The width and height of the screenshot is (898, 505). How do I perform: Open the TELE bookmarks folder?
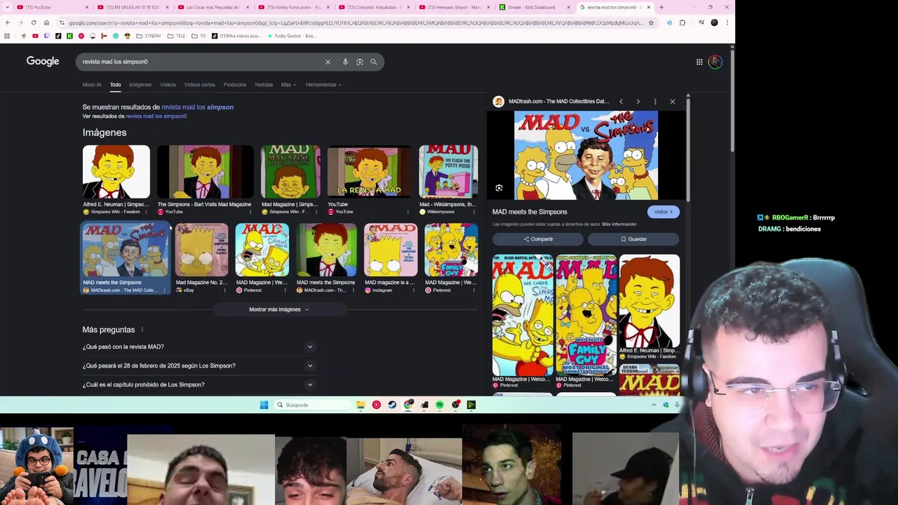click(175, 36)
